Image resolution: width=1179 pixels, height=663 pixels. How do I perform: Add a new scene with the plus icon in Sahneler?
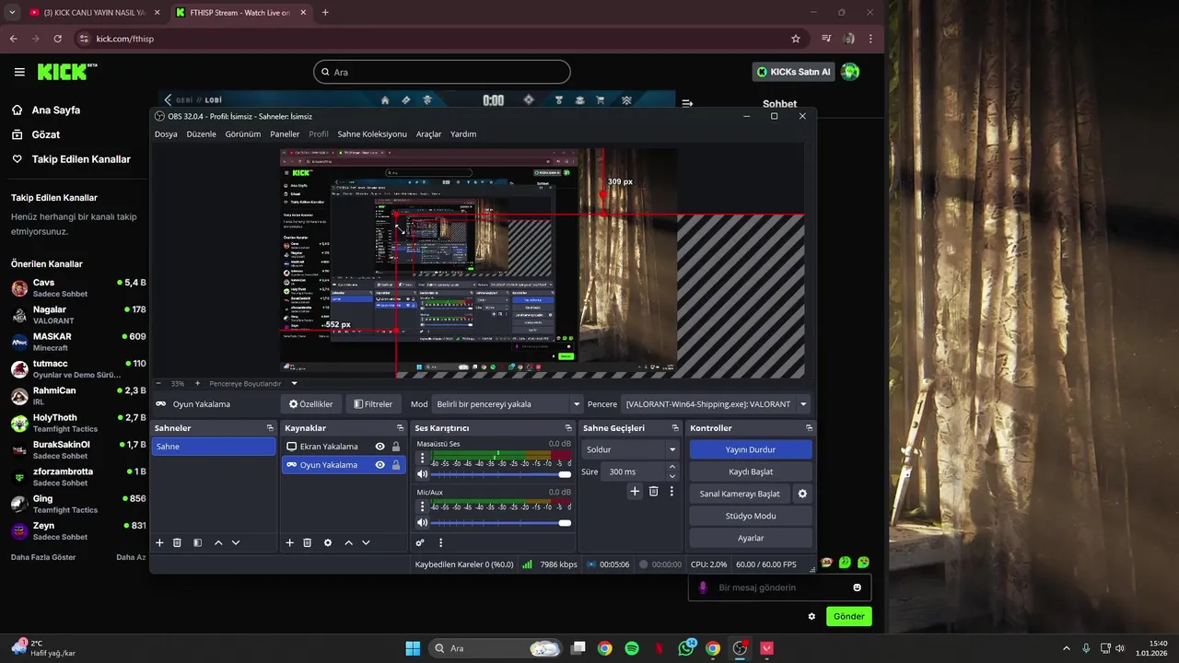[x=159, y=543]
